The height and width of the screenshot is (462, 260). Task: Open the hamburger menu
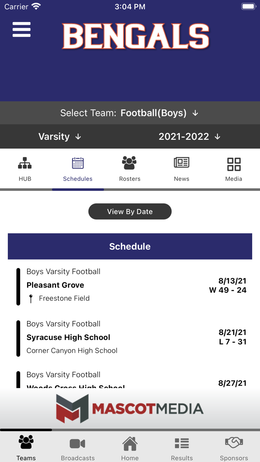(21, 30)
